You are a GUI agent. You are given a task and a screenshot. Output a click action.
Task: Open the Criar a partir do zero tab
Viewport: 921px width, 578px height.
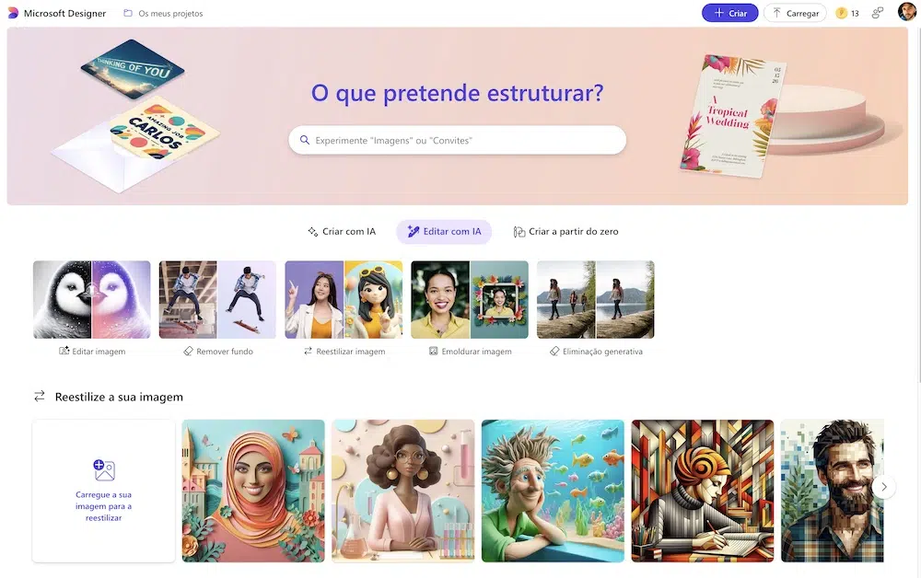pos(565,231)
